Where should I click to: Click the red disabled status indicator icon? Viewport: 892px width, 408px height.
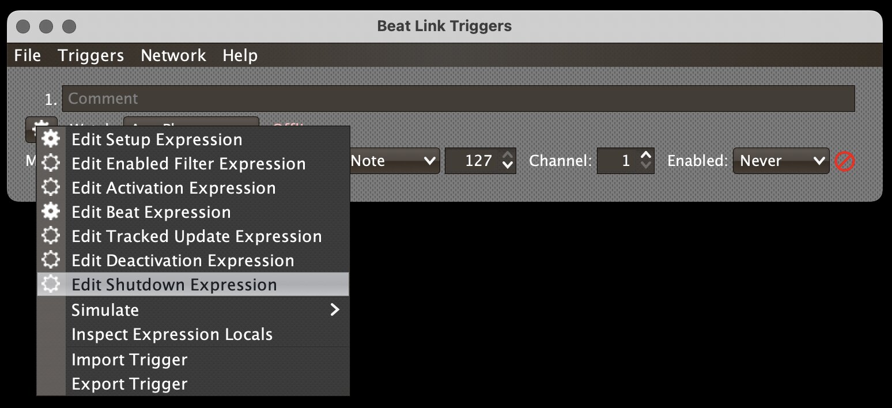845,161
